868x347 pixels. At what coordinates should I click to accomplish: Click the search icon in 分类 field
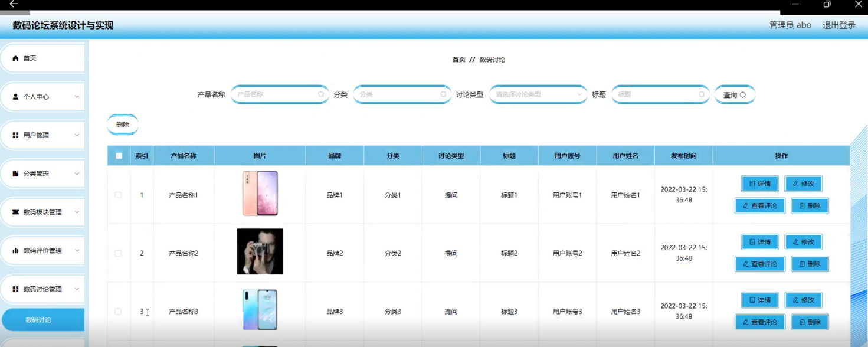point(443,94)
